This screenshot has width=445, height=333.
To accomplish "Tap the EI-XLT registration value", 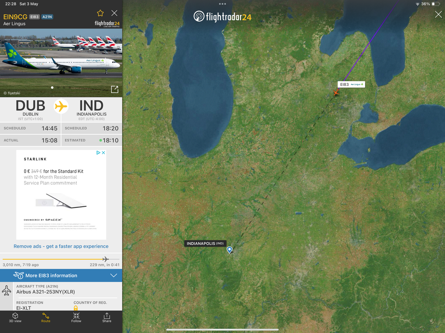I will (x=24, y=308).
